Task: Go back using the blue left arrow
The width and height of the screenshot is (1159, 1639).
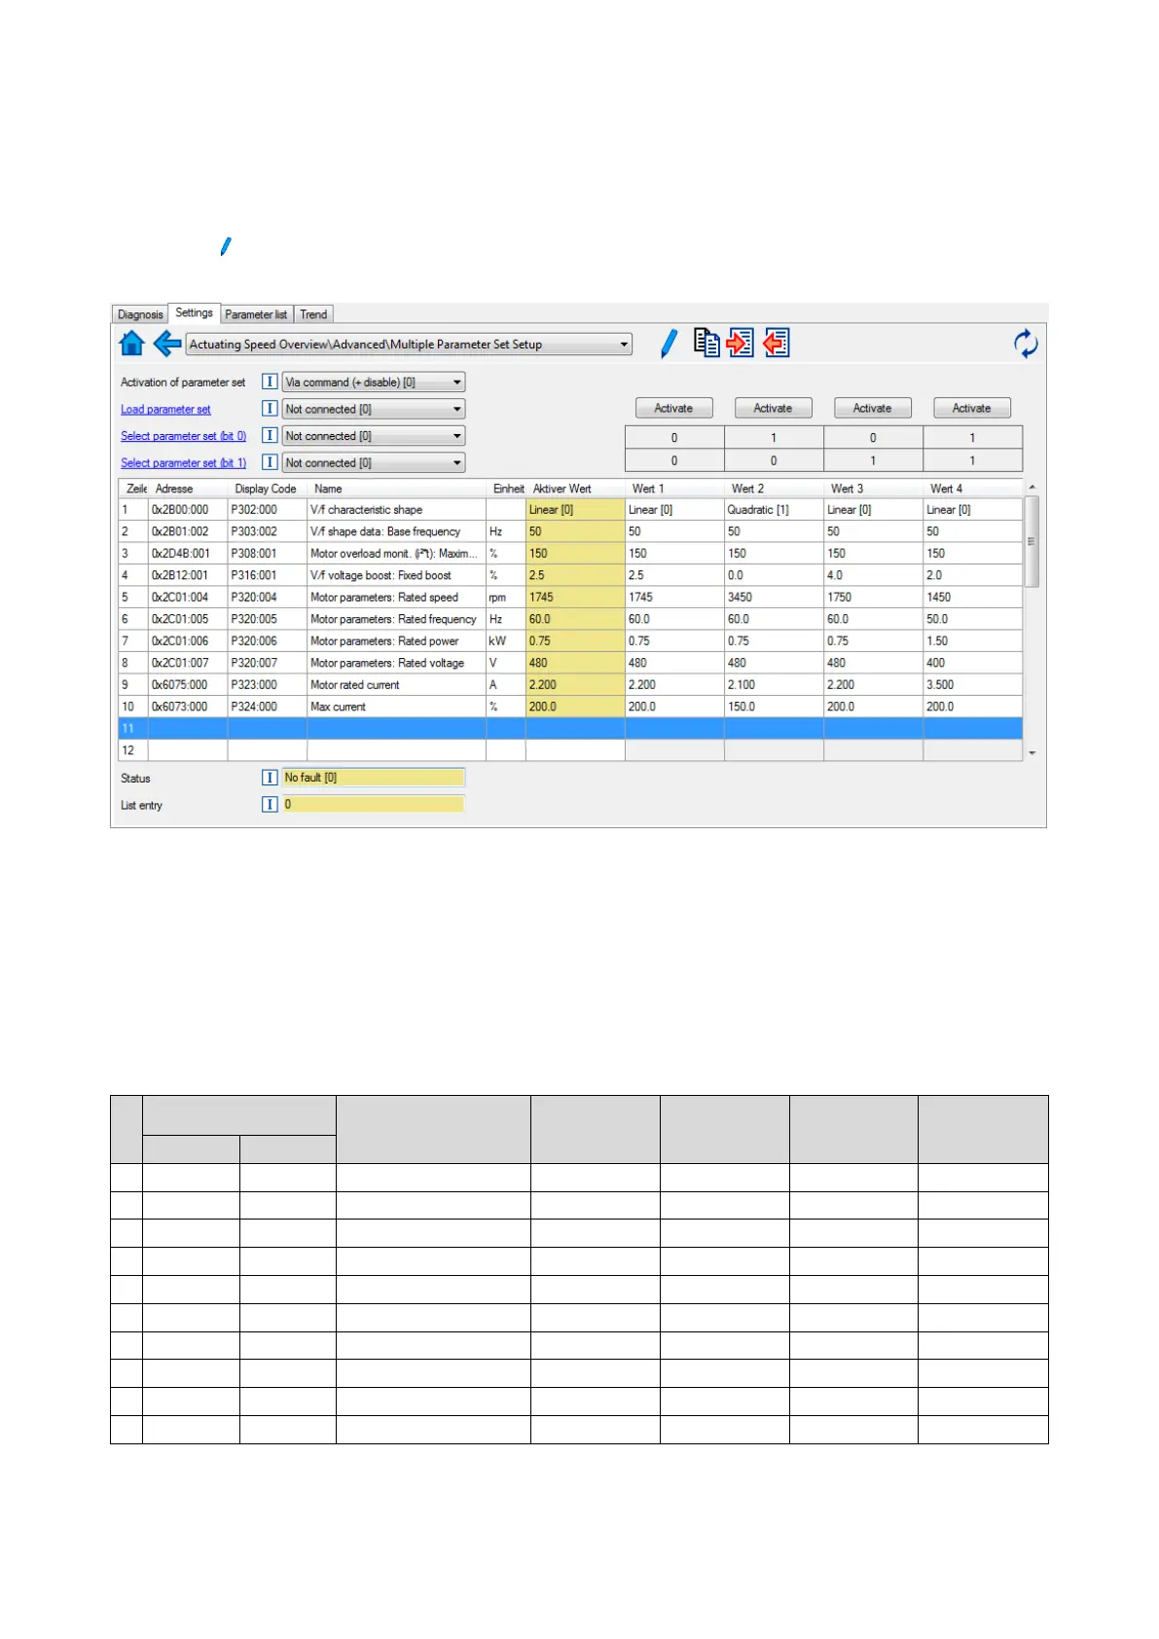Action: point(167,344)
